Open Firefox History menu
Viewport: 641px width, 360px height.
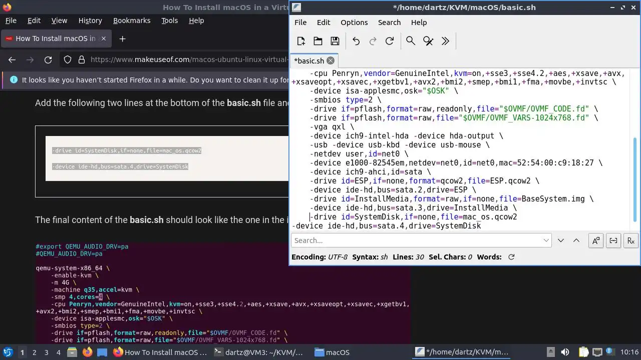coord(90,20)
